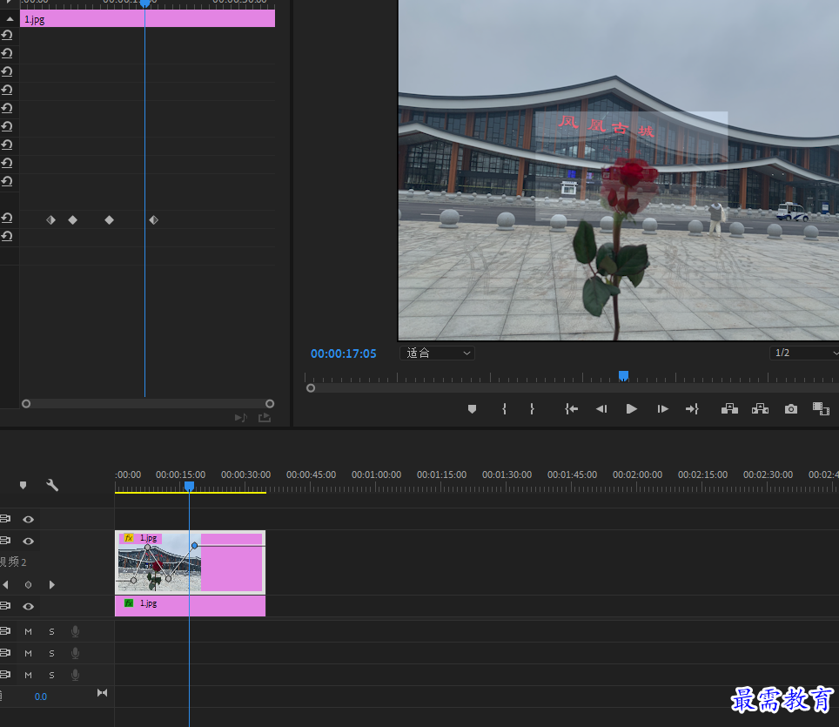Image resolution: width=839 pixels, height=727 pixels.
Task: Toggle sync lock on the top video track
Action: (x=5, y=519)
